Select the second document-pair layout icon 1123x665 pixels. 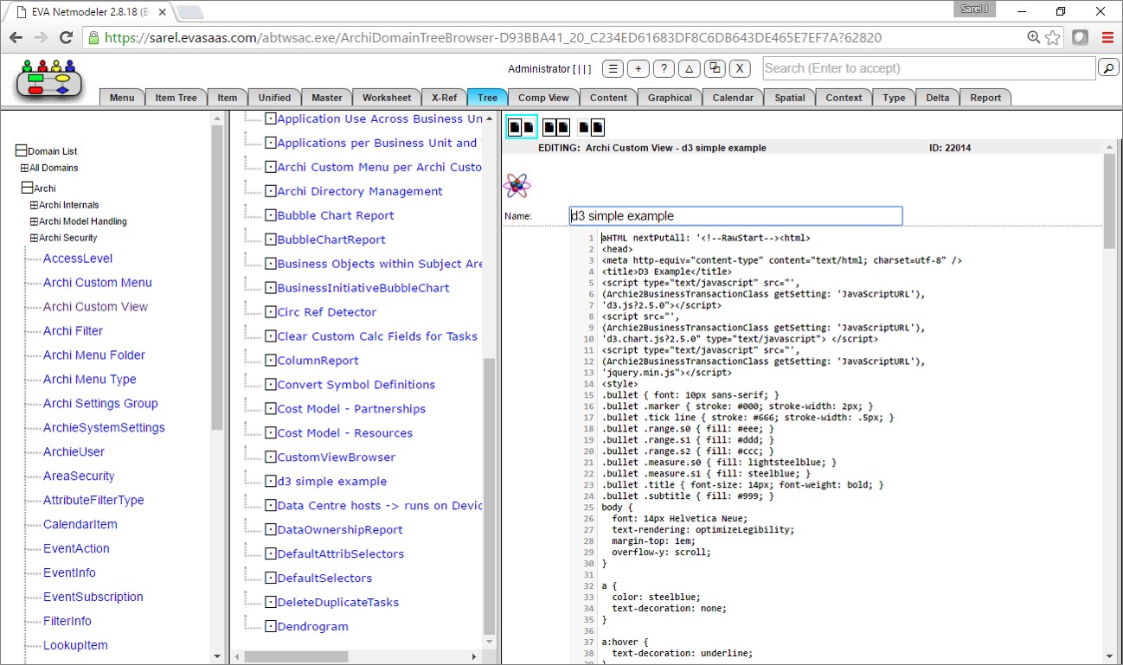coord(556,127)
